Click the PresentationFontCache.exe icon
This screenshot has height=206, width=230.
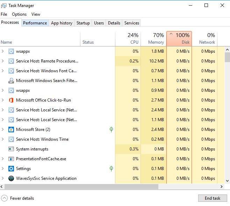tap(11, 159)
